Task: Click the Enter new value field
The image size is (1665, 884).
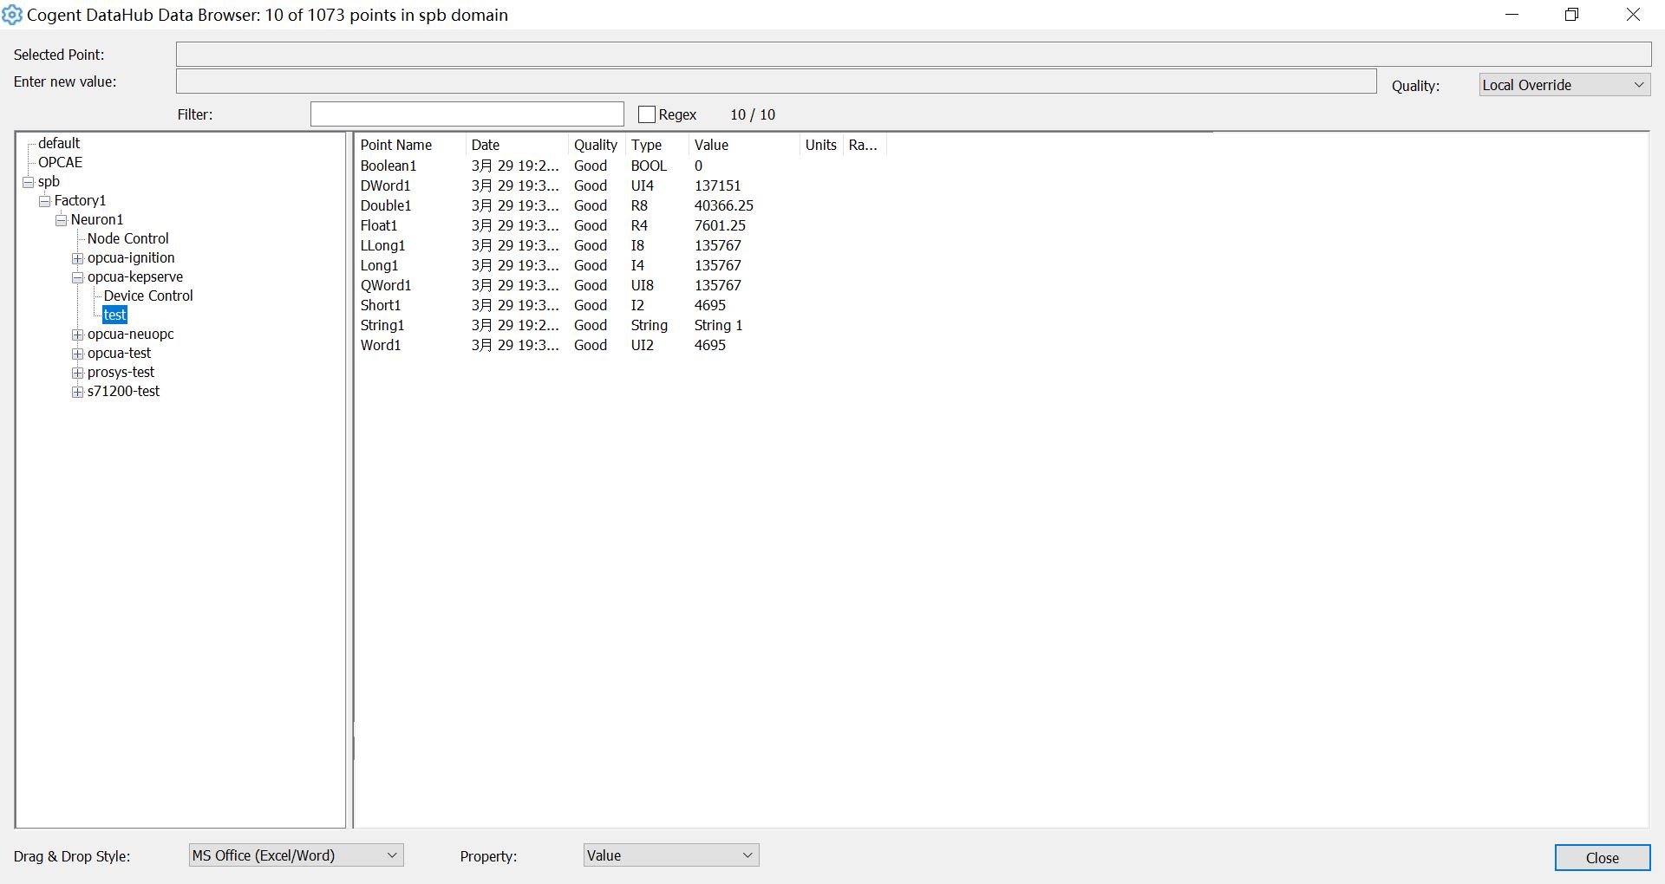Action: point(775,81)
